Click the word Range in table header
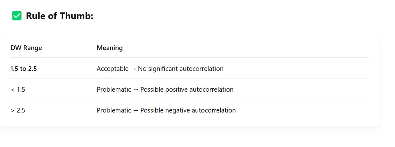The width and height of the screenshot is (395, 147). [32, 48]
